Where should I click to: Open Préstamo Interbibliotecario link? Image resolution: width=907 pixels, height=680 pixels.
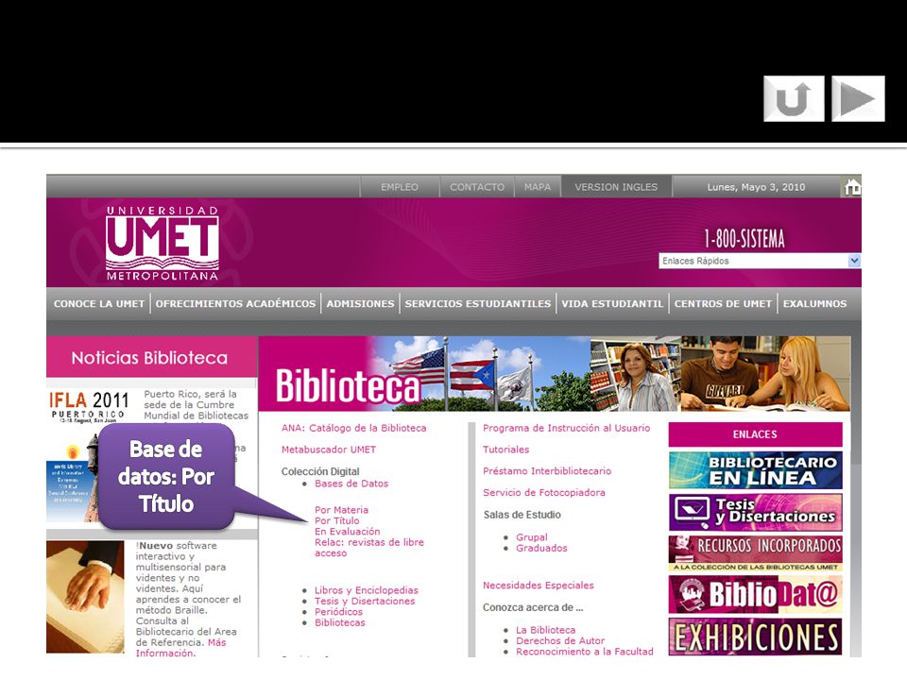[x=547, y=471]
